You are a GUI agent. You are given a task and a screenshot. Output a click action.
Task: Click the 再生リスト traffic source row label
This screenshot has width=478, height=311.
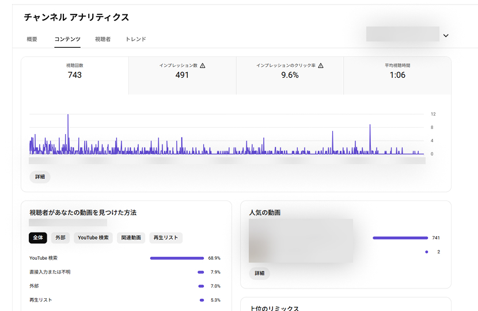(40, 300)
